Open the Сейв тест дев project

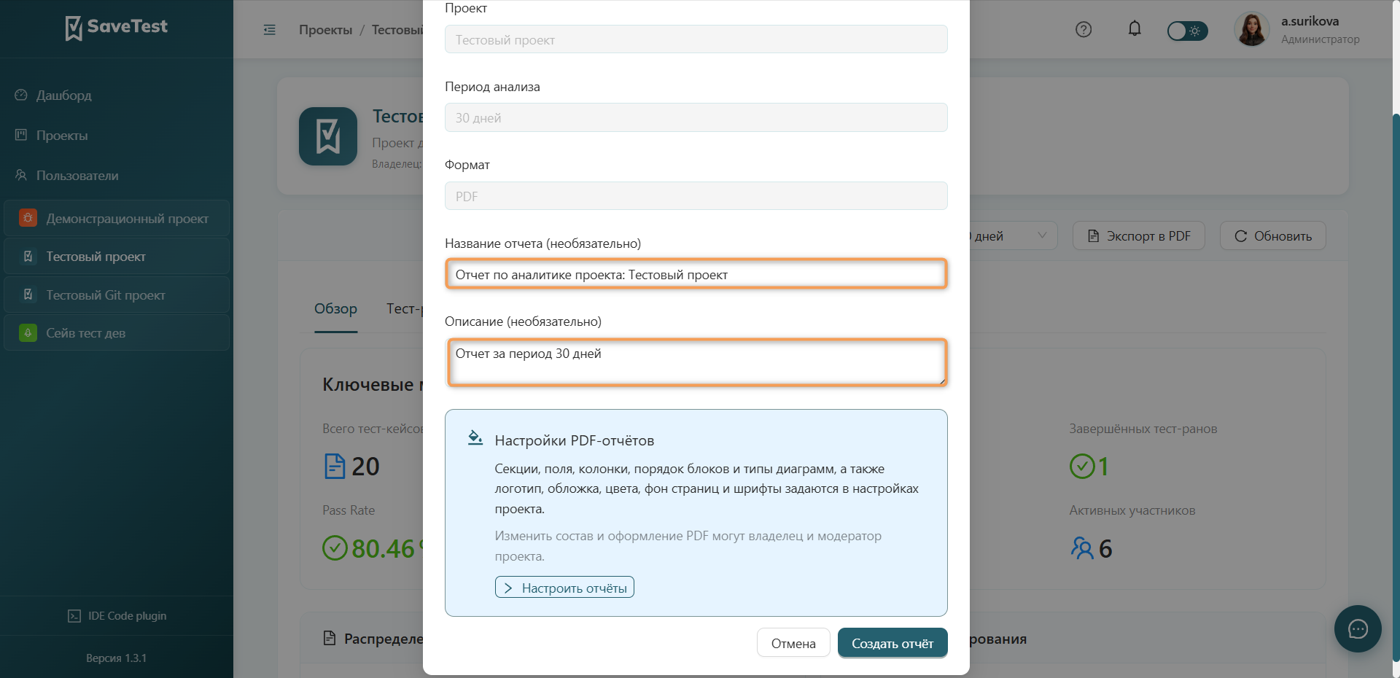117,333
